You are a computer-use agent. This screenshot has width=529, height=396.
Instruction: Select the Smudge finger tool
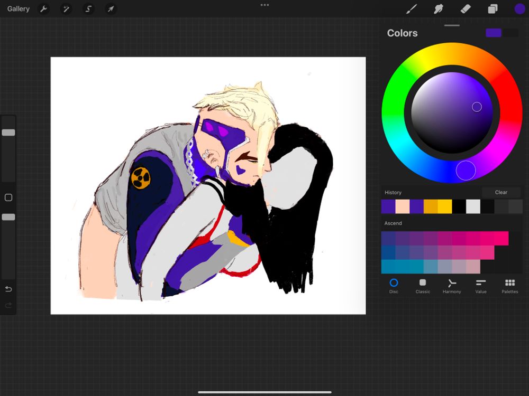click(438, 9)
